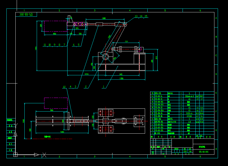Pick callout balloon number 5
This screenshot has height=166, width=228.
tap(79, 45)
